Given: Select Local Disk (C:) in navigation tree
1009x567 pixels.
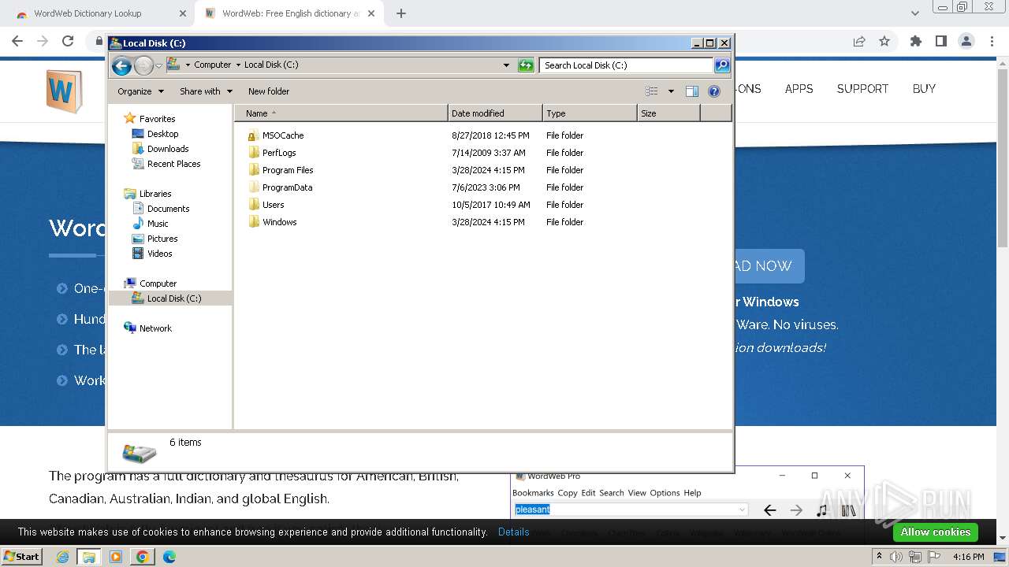Looking at the screenshot, I should tap(170, 298).
